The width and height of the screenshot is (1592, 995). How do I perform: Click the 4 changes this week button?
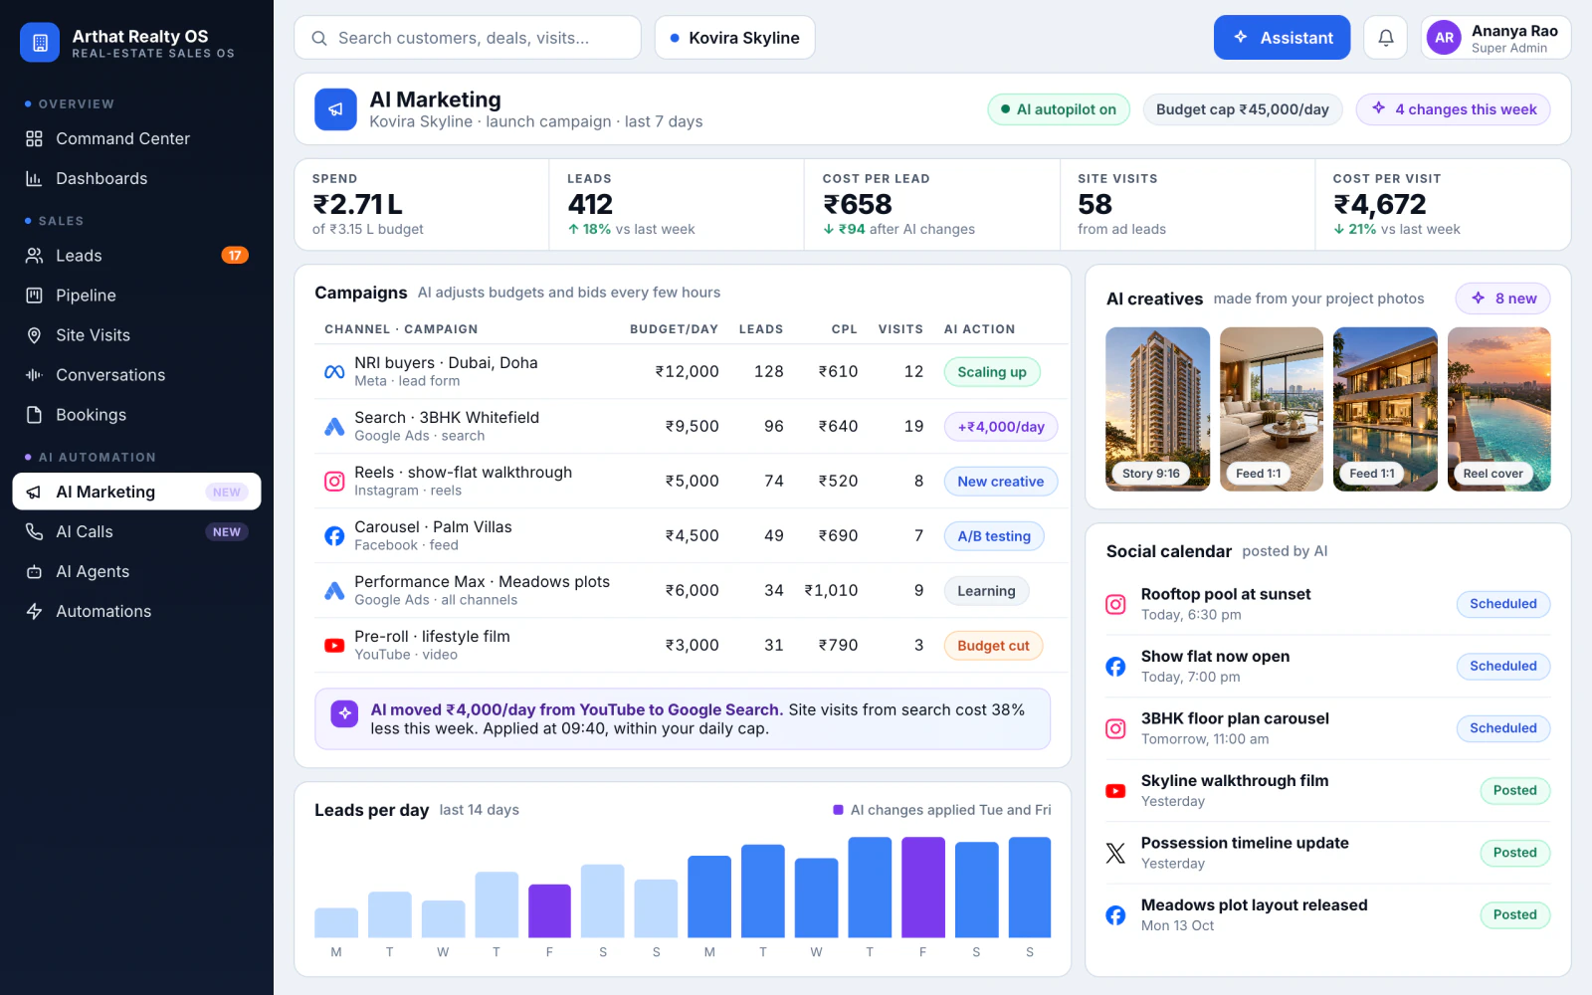coord(1453,109)
